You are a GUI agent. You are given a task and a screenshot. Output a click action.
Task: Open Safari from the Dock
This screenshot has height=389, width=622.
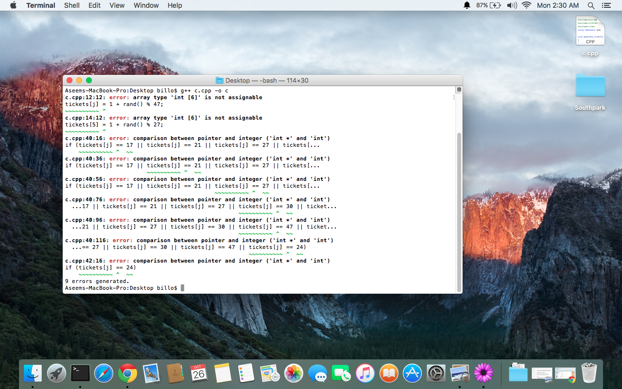pyautogui.click(x=104, y=373)
